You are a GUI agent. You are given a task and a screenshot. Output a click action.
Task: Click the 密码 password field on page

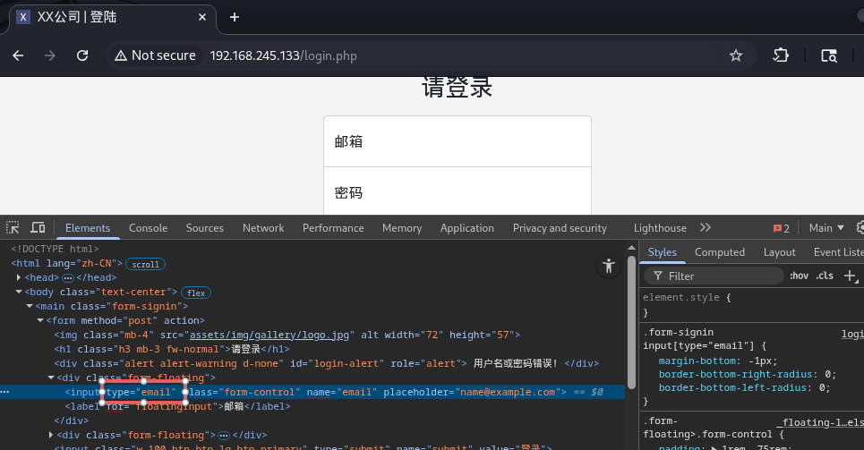(458, 191)
